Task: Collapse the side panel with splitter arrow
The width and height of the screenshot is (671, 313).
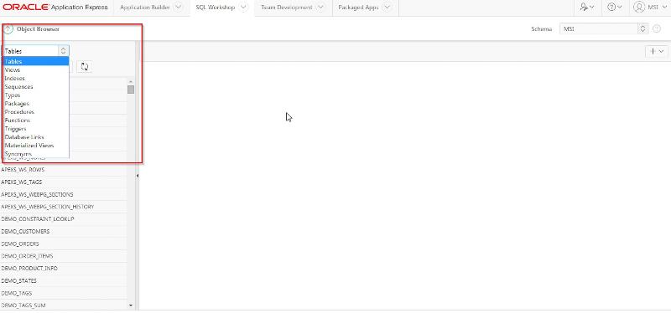Action: pos(138,176)
